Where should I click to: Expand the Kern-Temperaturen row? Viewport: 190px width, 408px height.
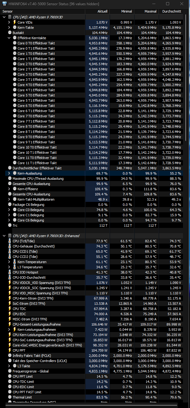click(9, 262)
